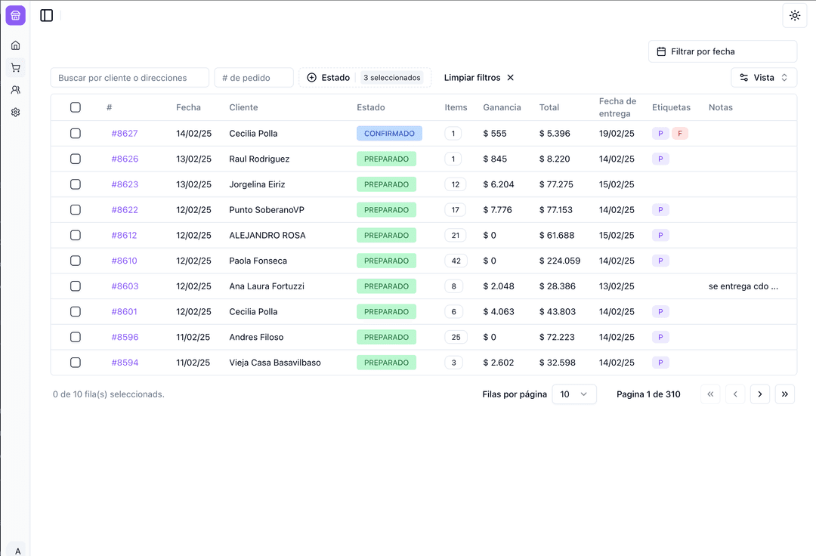Open the Vista view options dropdown

763,77
